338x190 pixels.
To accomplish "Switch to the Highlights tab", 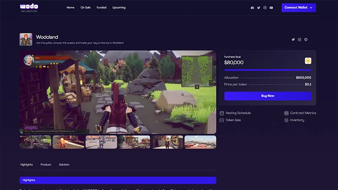I will click(x=27, y=165).
